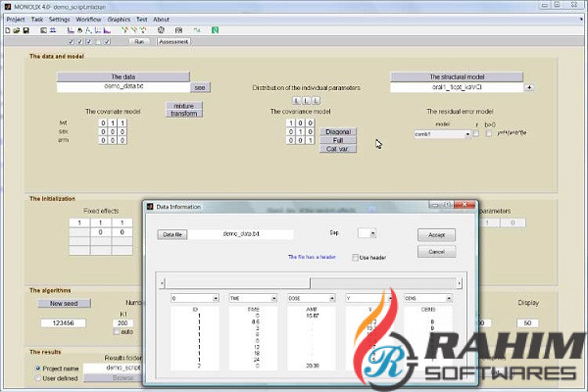Click the Cancel button in Data Information
The image size is (588, 392).
coord(436,252)
